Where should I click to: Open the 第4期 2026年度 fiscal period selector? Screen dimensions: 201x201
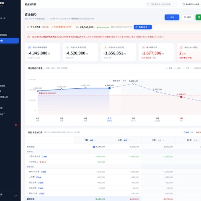[x=191, y=4]
